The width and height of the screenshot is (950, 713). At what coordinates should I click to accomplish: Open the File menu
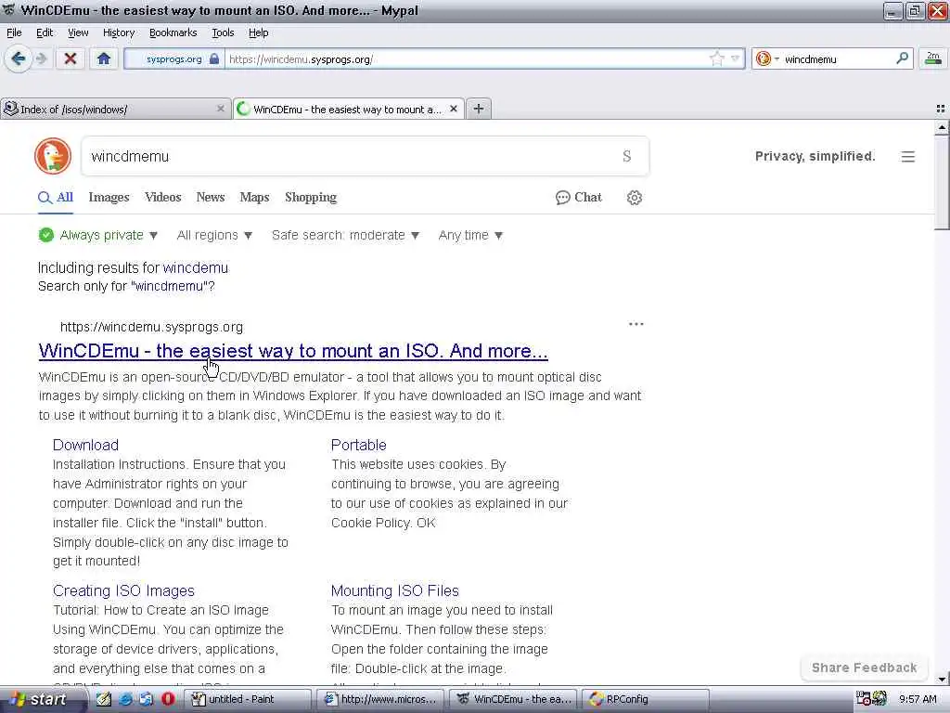point(14,32)
